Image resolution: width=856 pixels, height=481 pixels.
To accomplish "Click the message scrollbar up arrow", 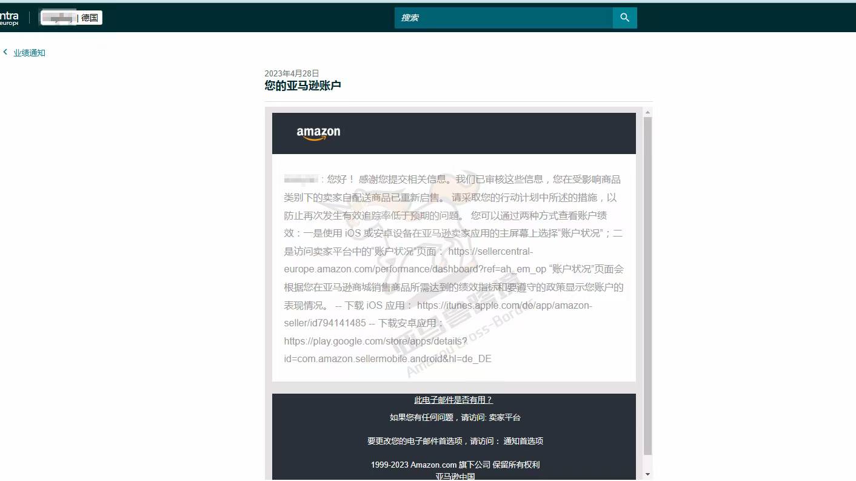I will (x=647, y=112).
